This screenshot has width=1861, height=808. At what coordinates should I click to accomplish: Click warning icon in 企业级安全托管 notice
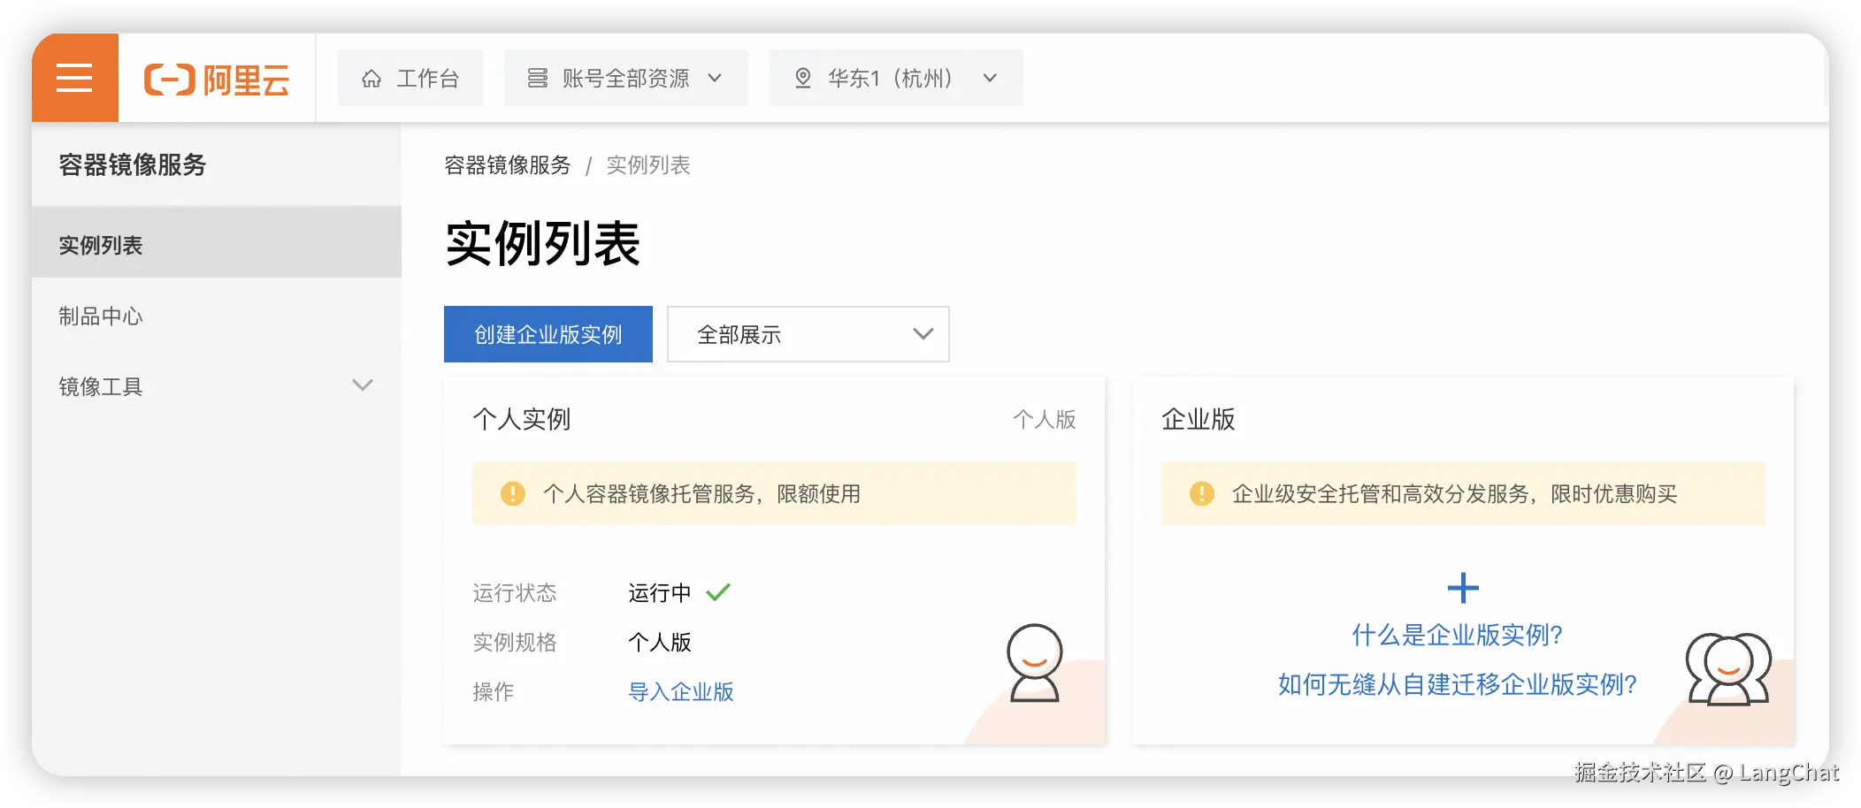coord(1202,493)
